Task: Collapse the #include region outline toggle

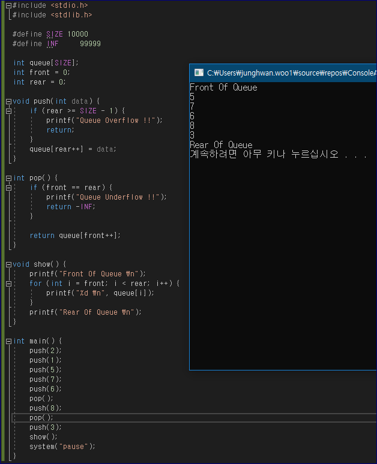Action: pyautogui.click(x=8, y=5)
